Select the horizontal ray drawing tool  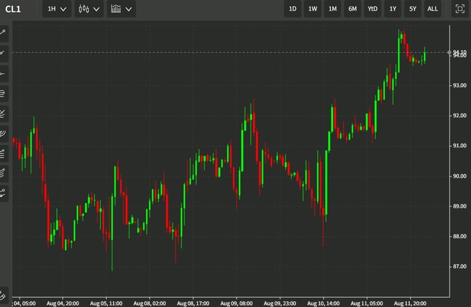tap(4, 73)
